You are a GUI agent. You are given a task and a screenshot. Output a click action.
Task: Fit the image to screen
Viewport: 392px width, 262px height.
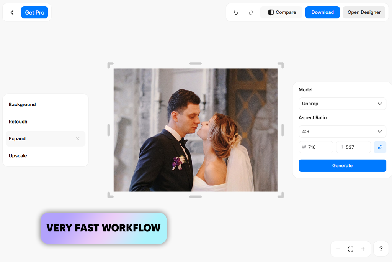pos(351,249)
